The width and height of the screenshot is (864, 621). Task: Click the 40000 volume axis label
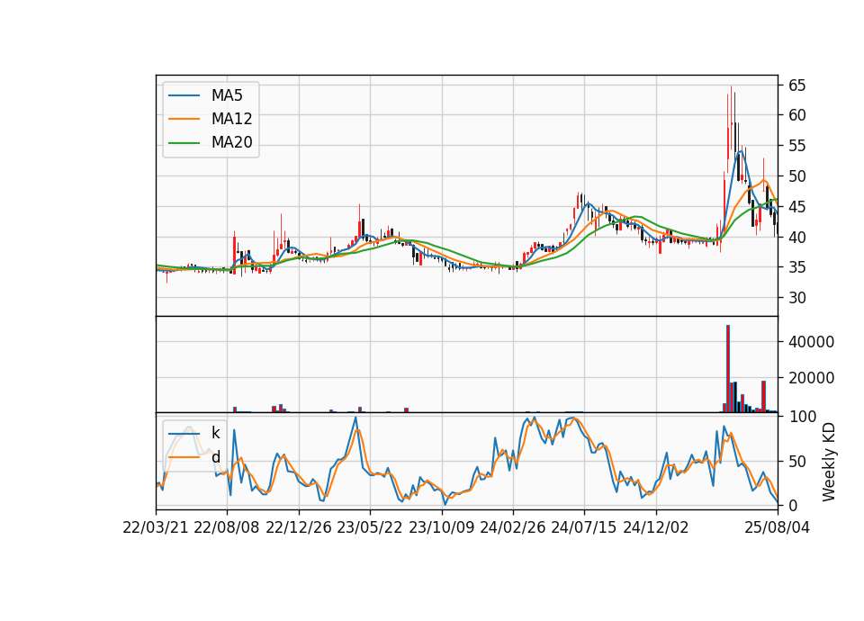(811, 342)
